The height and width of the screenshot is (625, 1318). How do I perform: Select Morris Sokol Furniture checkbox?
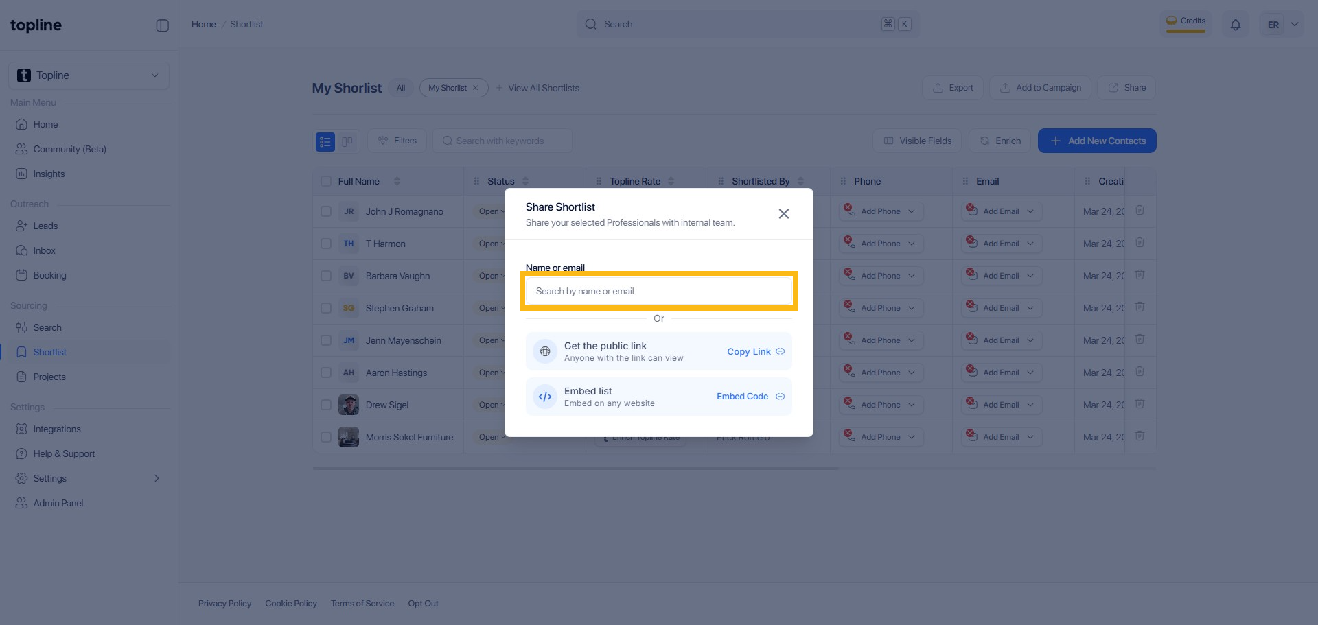326,438
